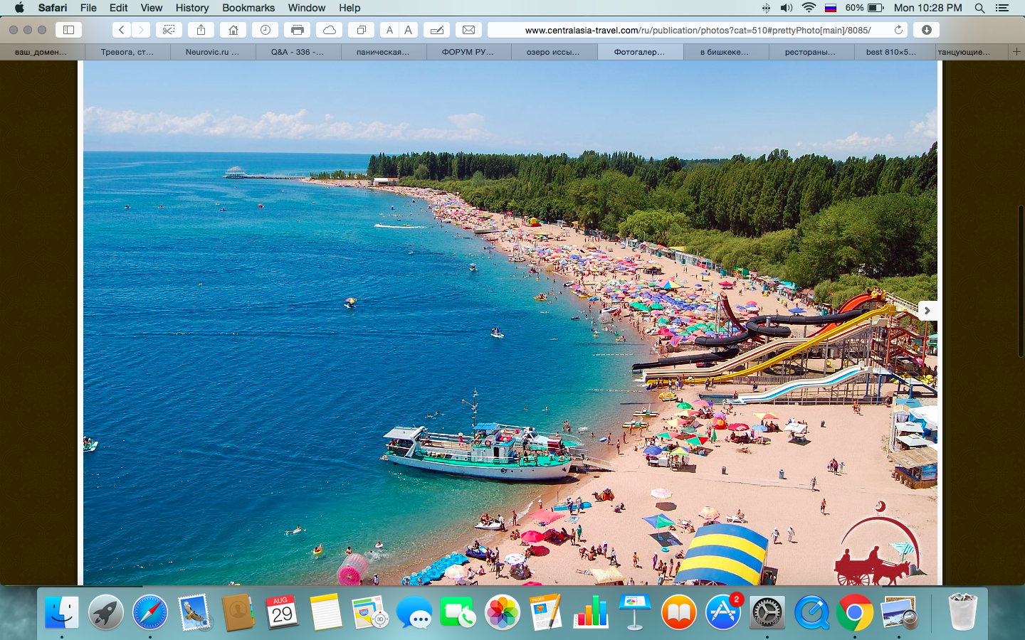Increase text size with larger A
Image resolution: width=1025 pixels, height=640 pixels.
(409, 30)
